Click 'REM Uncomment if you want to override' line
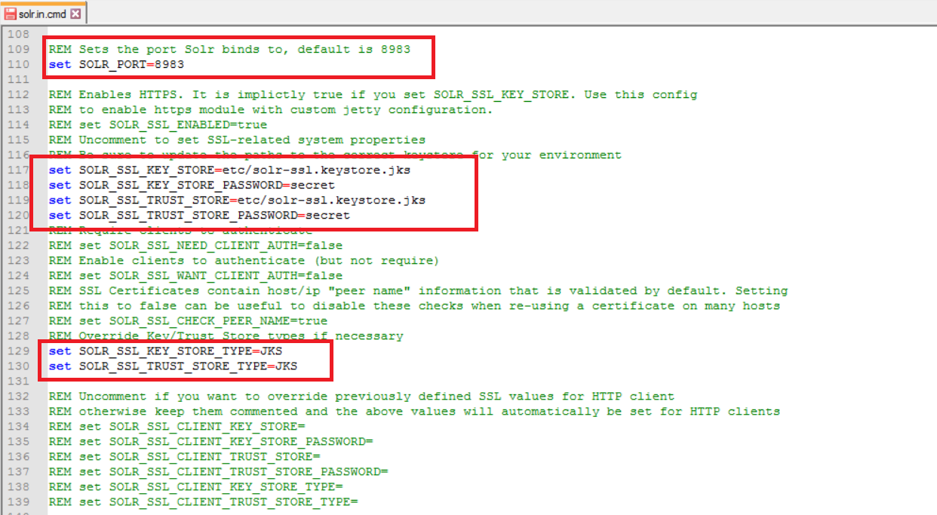This screenshot has height=515, width=937. [x=362, y=396]
